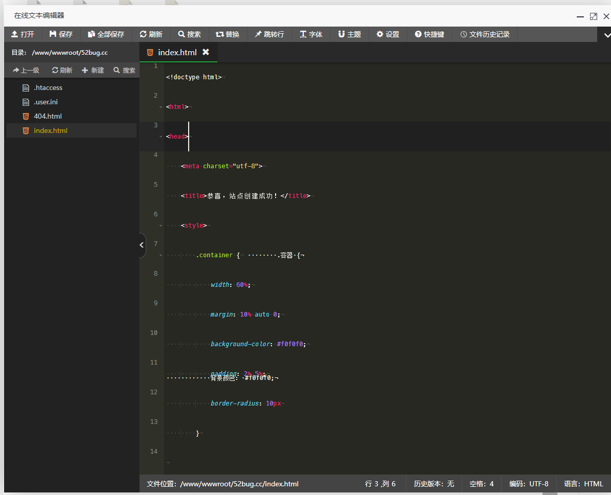Click the meta charset line of code
The height and width of the screenshot is (495, 611).
pos(221,166)
